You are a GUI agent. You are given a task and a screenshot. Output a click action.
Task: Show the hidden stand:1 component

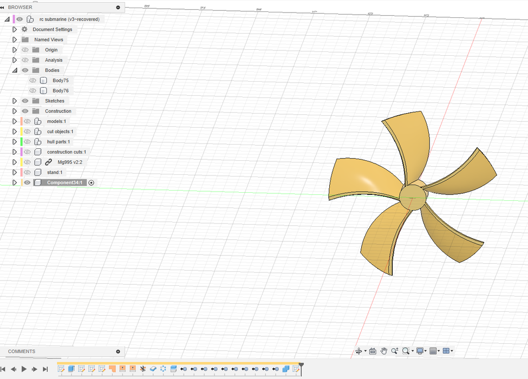[x=27, y=172]
